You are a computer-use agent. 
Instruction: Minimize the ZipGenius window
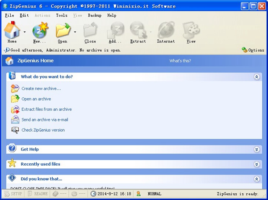point(245,6)
